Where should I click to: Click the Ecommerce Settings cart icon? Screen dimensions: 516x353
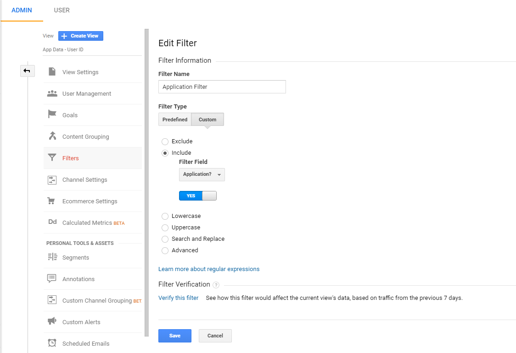point(52,201)
